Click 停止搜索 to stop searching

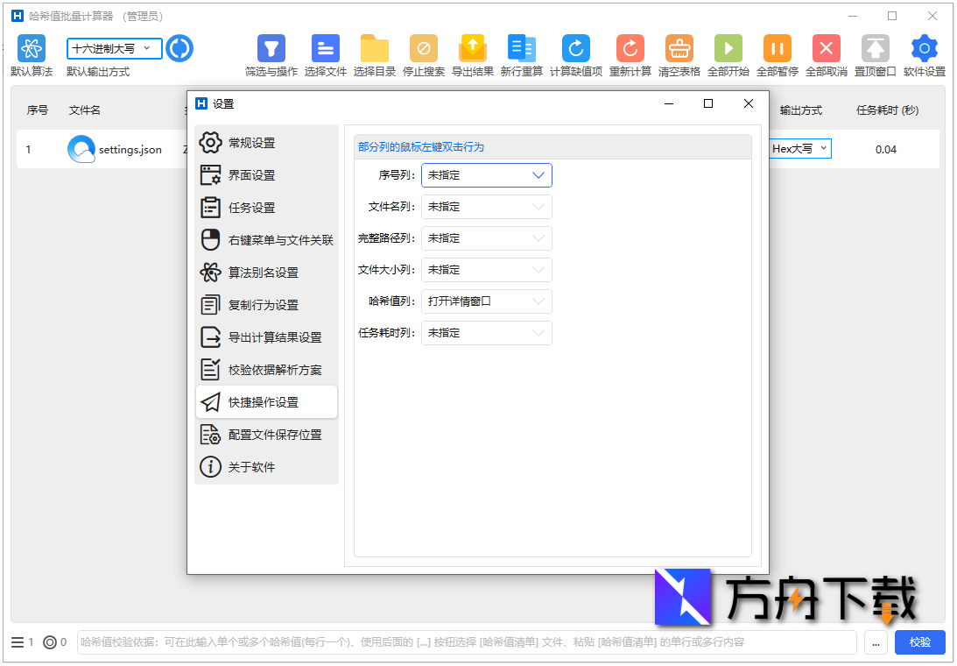[424, 49]
